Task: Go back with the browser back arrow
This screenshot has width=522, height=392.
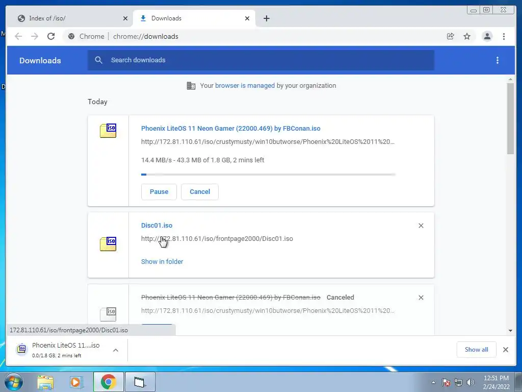Action: 18,36
